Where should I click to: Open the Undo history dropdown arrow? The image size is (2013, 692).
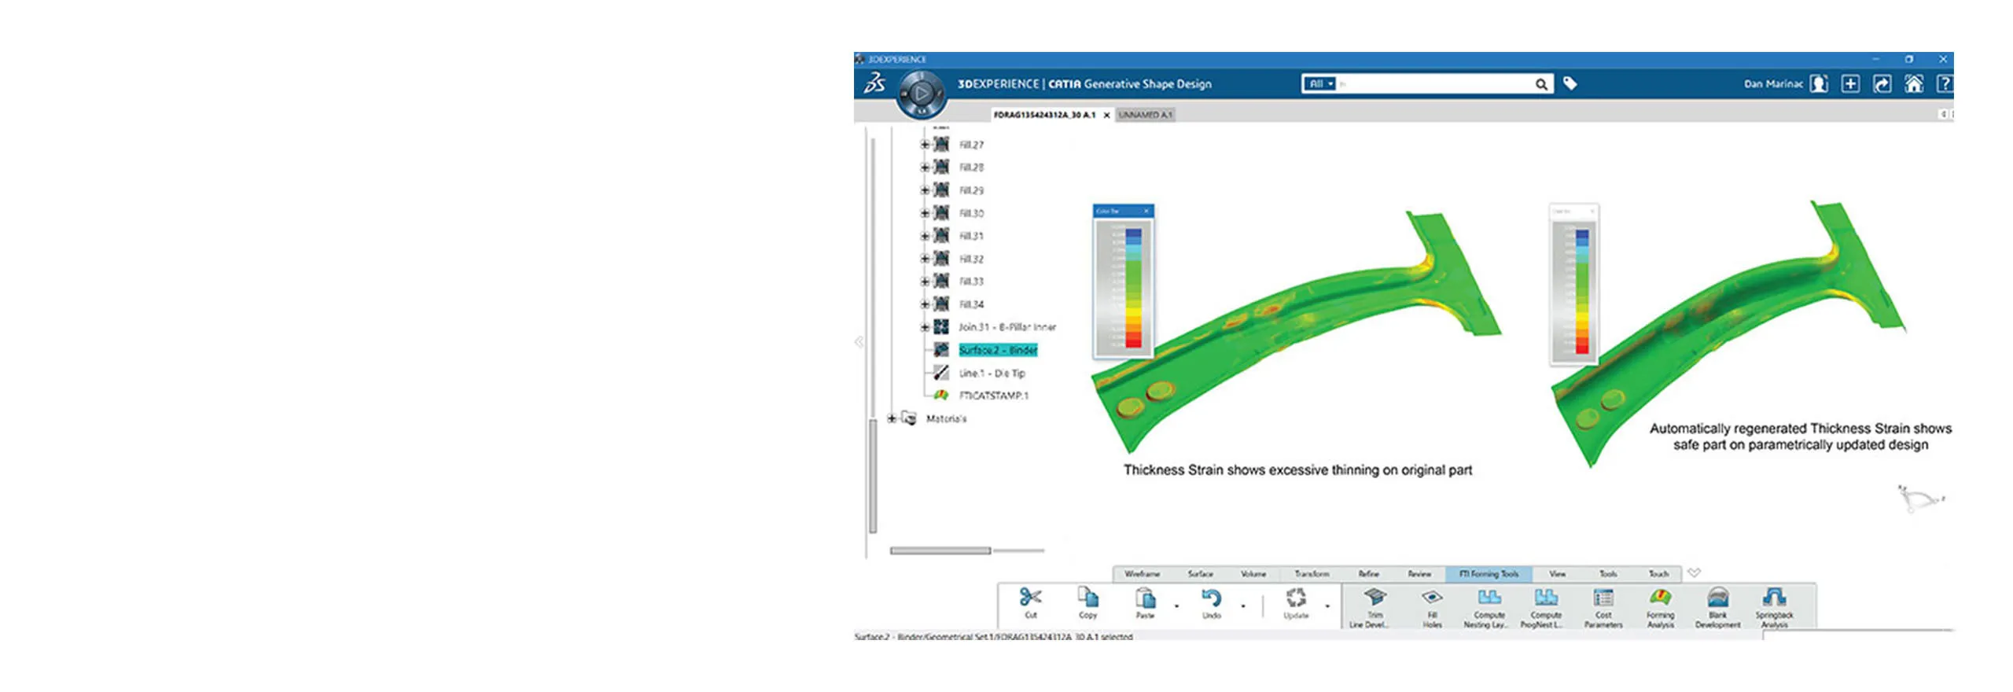click(1243, 606)
